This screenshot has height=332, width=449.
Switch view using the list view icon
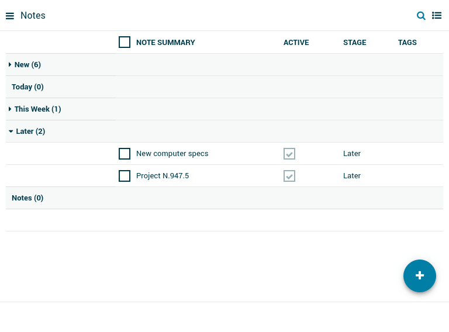coord(437,16)
